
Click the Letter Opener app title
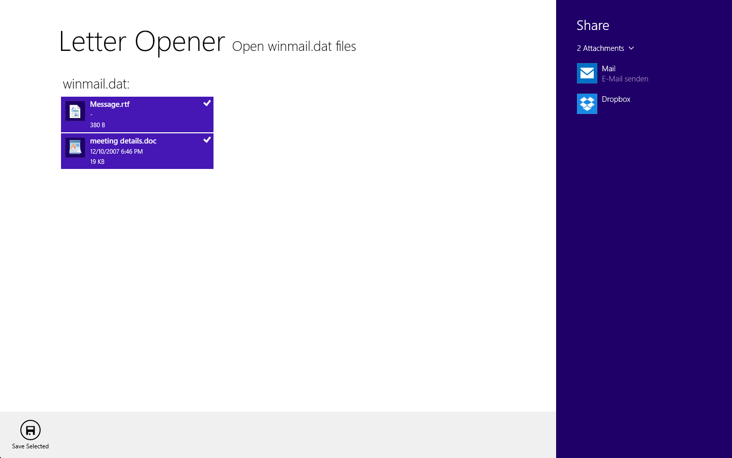click(142, 42)
